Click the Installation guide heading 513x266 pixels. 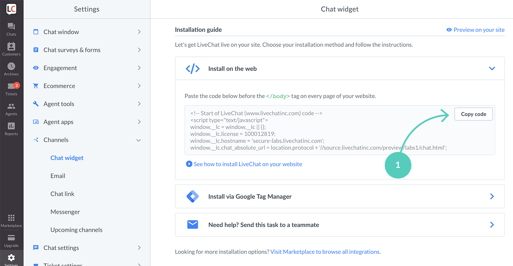pos(198,30)
